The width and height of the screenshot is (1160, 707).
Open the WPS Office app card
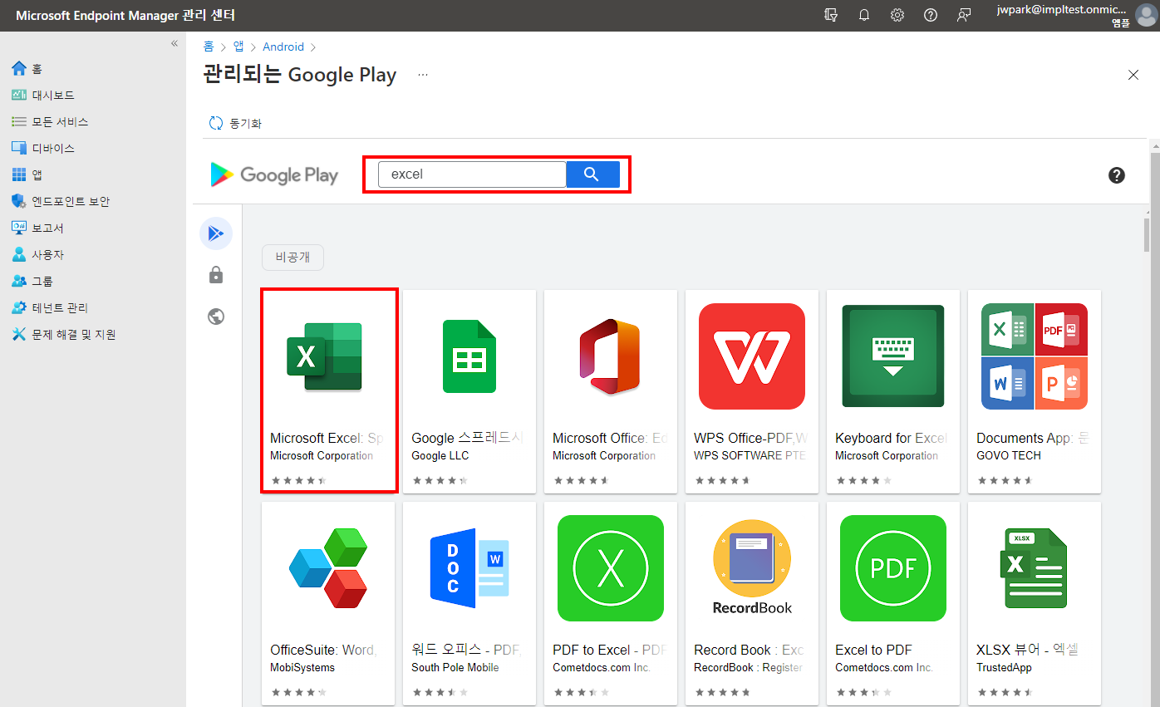(752, 390)
